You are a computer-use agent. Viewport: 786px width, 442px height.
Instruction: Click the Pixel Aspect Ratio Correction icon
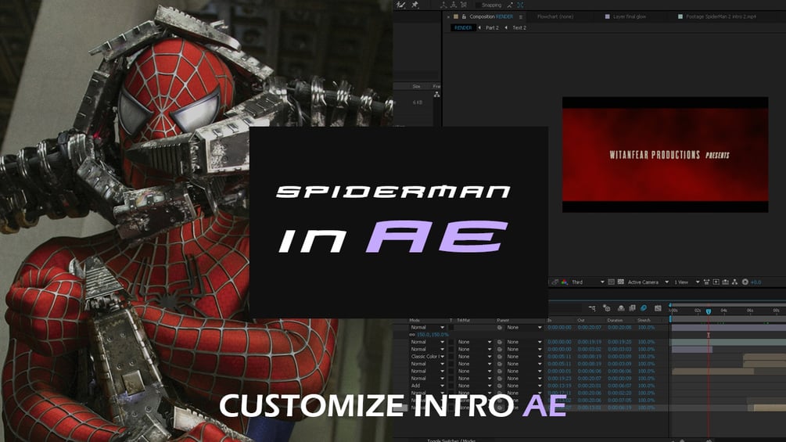[x=706, y=282]
